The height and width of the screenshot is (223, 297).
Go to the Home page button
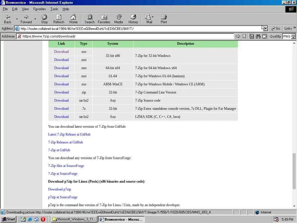[x=73, y=19]
